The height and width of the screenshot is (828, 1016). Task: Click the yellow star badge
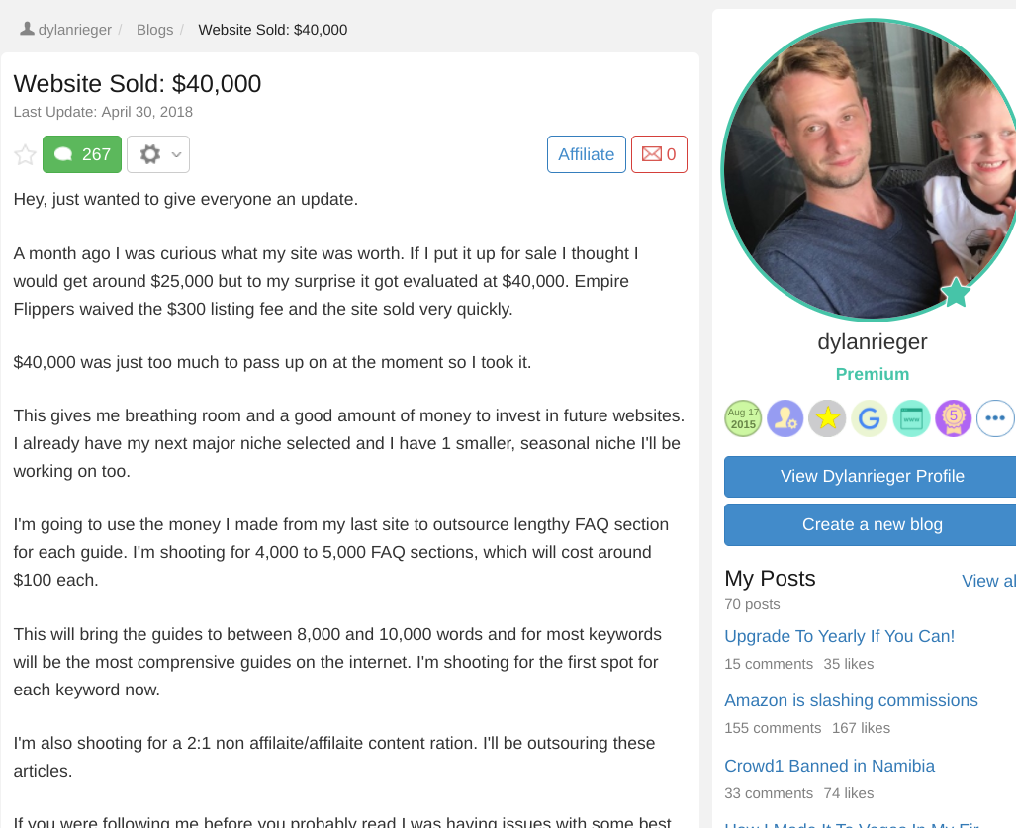(x=827, y=418)
